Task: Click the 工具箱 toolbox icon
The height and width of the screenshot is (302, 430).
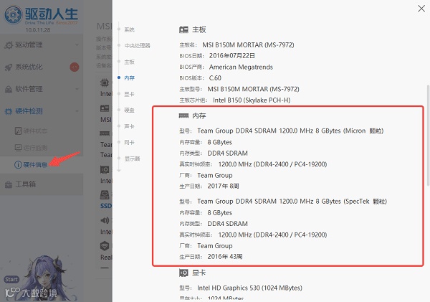Action: pos(9,185)
